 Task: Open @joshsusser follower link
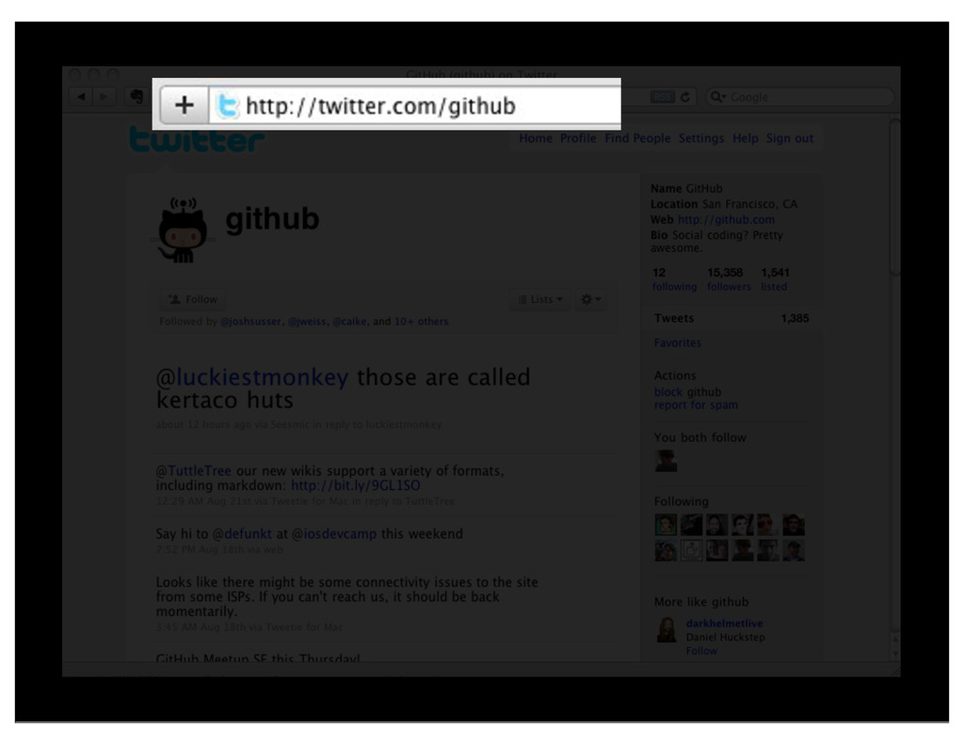click(250, 322)
